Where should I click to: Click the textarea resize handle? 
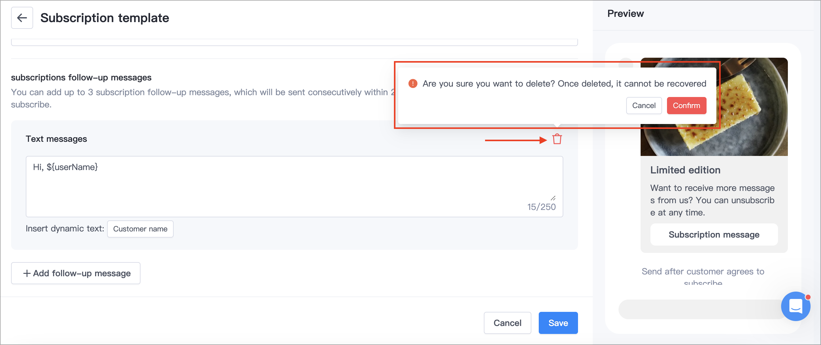[553, 198]
